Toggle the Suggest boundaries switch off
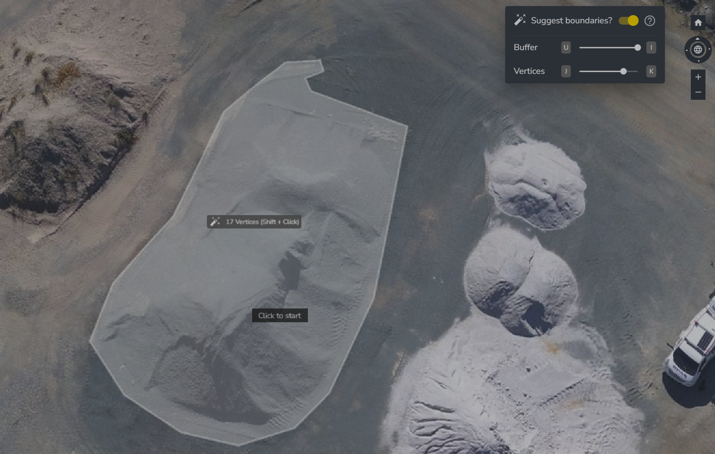This screenshot has width=715, height=454. [628, 21]
